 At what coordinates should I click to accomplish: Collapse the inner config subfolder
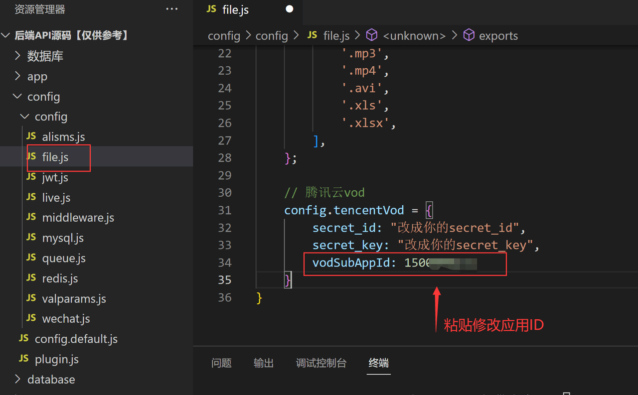tap(24, 117)
